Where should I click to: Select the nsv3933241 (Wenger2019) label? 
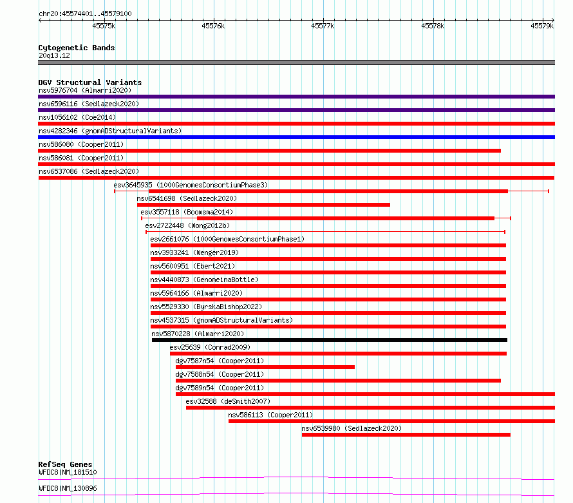tap(194, 252)
